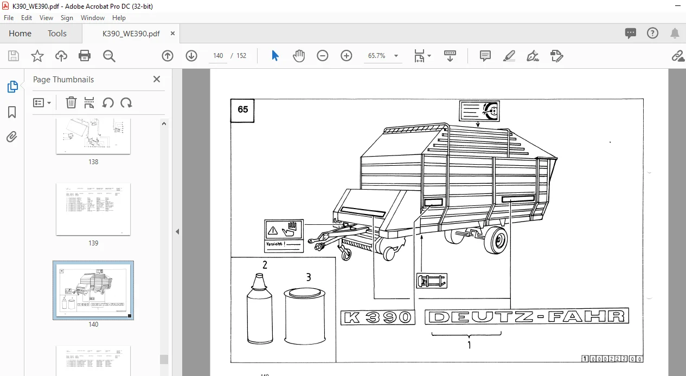Screen dimensions: 686x376
Task: Select the K390_WE390.pdf document tab
Action: (131, 34)
